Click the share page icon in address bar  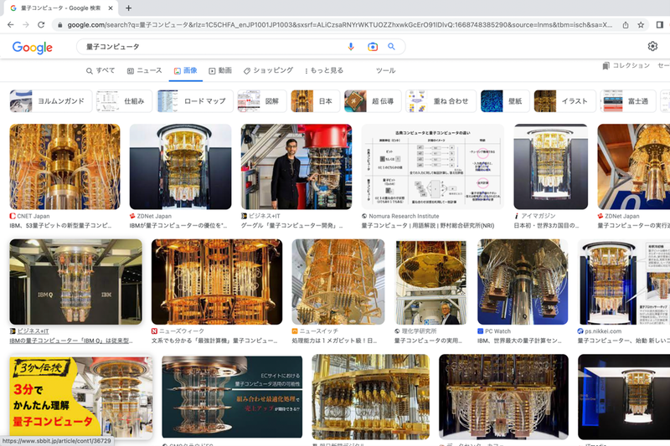pyautogui.click(x=626, y=25)
